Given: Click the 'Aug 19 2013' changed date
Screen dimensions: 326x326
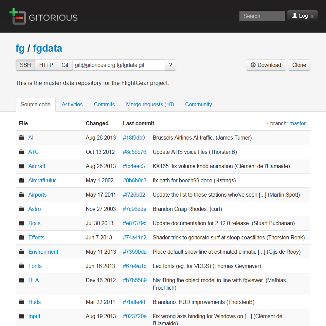Looking at the screenshot, I should click(x=101, y=316).
